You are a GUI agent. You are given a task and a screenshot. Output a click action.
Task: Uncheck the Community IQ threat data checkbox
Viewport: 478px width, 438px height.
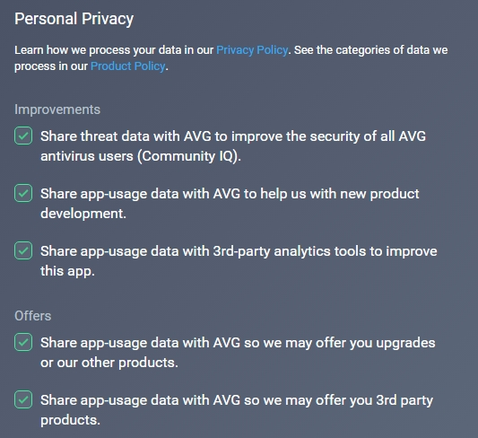coord(23,136)
